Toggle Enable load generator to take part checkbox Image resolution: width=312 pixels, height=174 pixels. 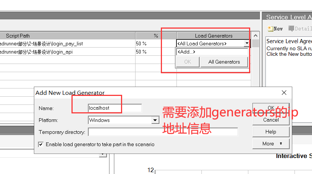[41, 144]
